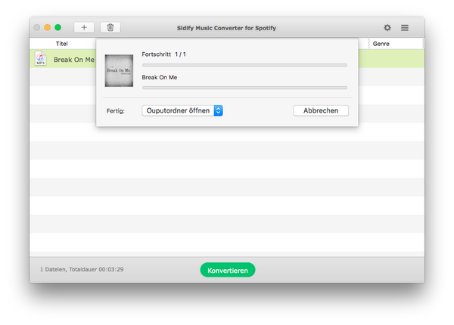Click the Titel column header
This screenshot has height=325, width=454.
pyautogui.click(x=62, y=44)
